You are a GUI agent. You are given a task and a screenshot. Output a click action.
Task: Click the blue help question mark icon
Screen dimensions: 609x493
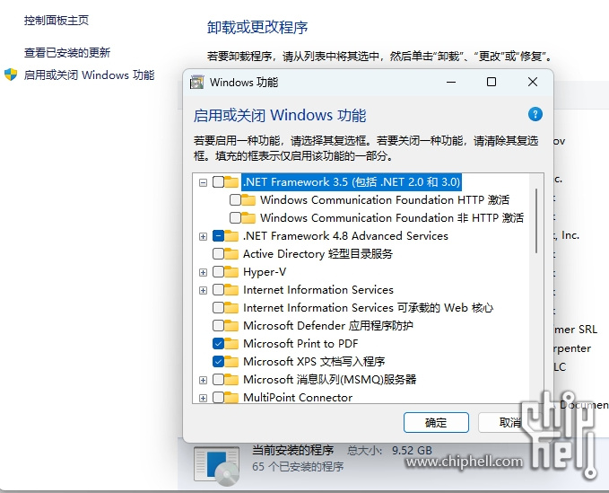click(535, 114)
